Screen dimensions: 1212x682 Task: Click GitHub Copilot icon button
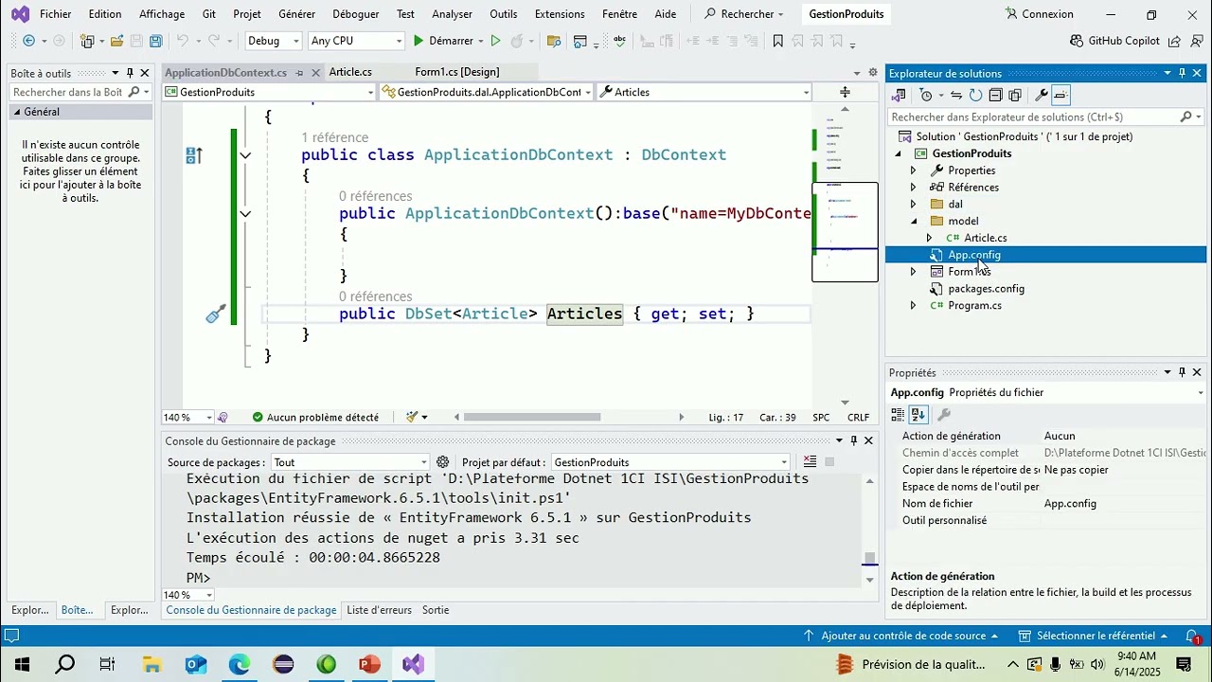coord(1114,41)
